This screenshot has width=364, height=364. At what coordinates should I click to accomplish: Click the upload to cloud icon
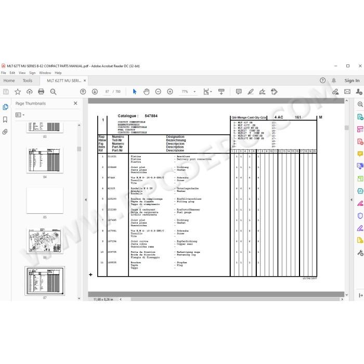coord(30,92)
